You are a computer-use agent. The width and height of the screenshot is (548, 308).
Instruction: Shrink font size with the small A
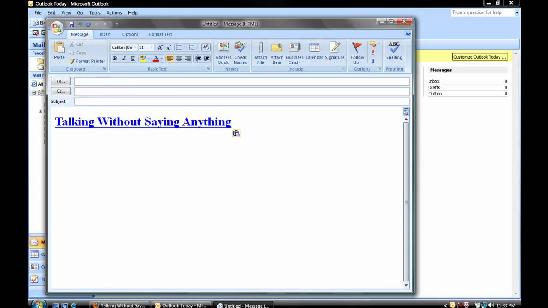pyautogui.click(x=168, y=47)
